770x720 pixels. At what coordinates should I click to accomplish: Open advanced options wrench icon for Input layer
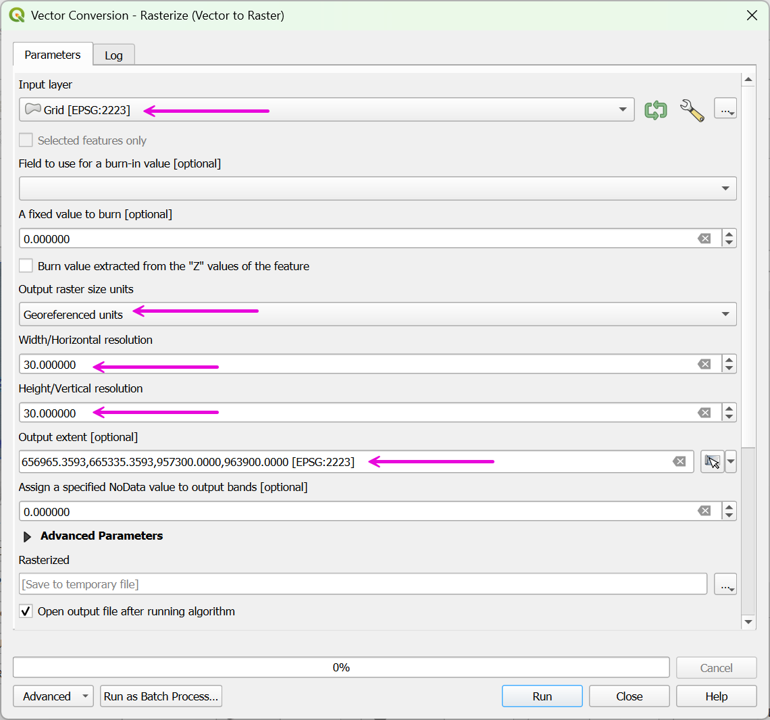pos(692,109)
